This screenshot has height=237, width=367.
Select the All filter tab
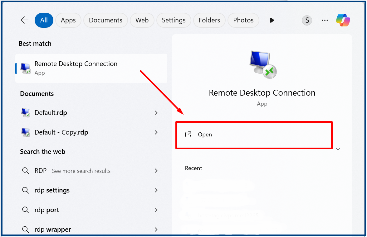[x=44, y=20]
